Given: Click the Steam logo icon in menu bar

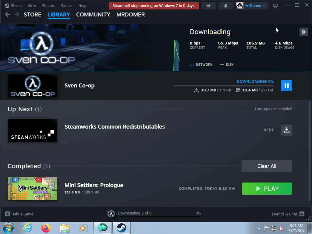Looking at the screenshot, I should 7,5.
